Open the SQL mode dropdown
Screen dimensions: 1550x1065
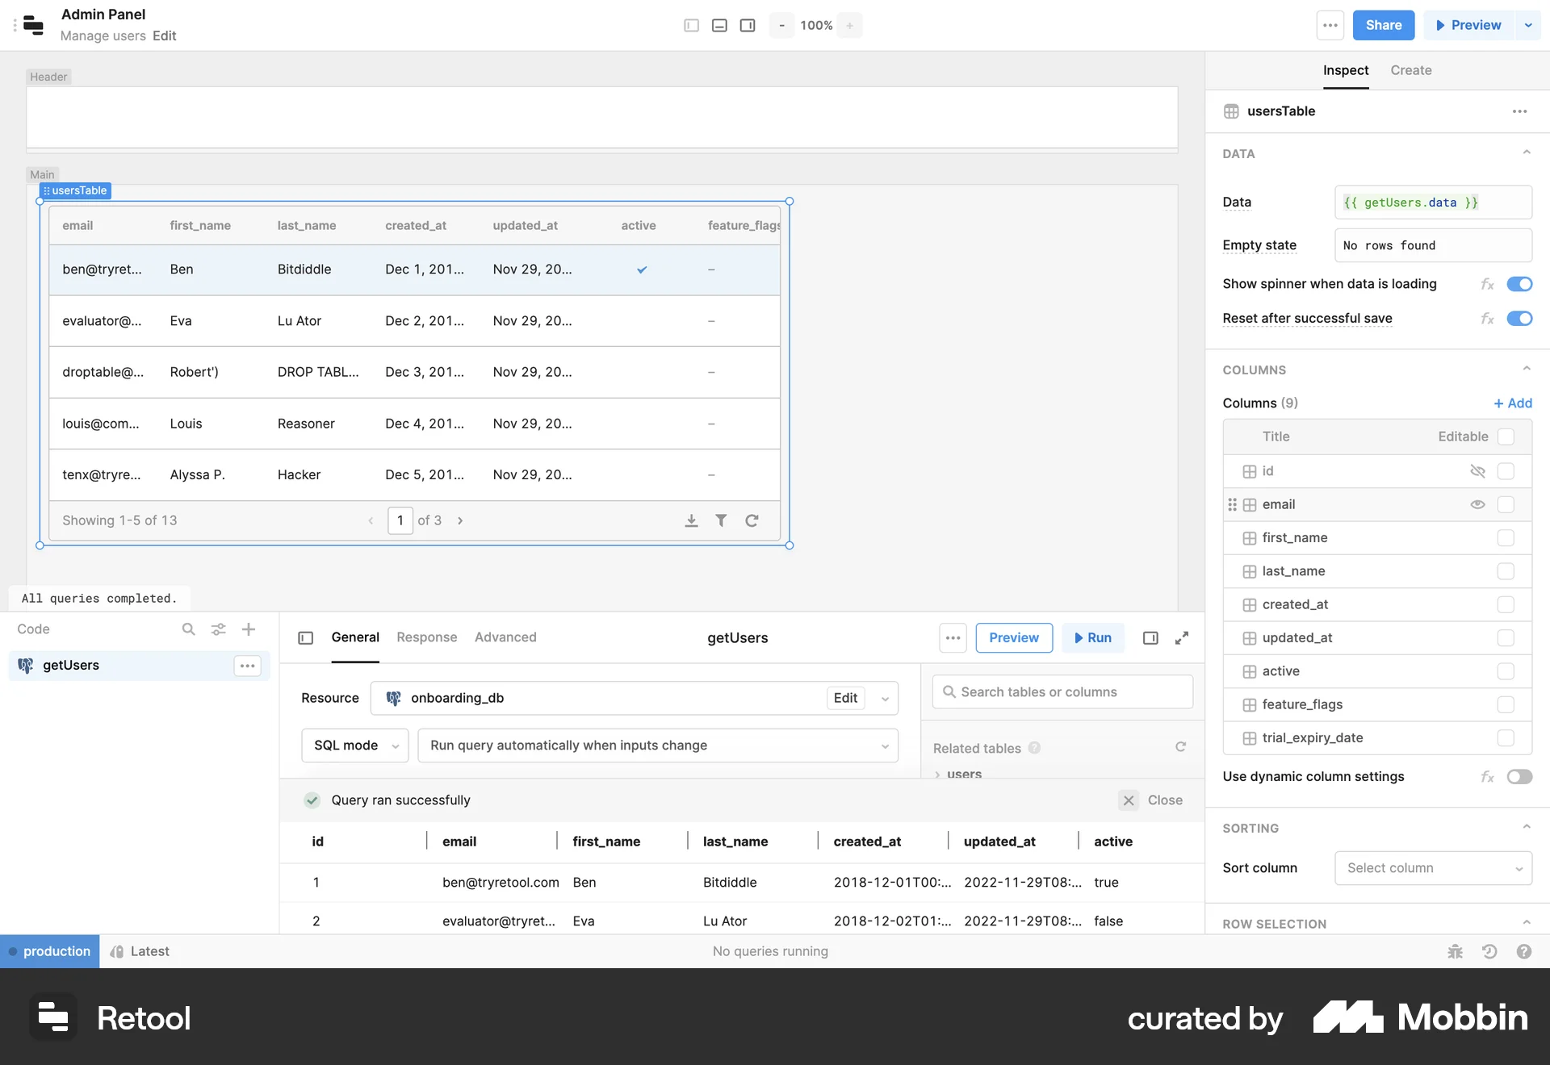354,745
